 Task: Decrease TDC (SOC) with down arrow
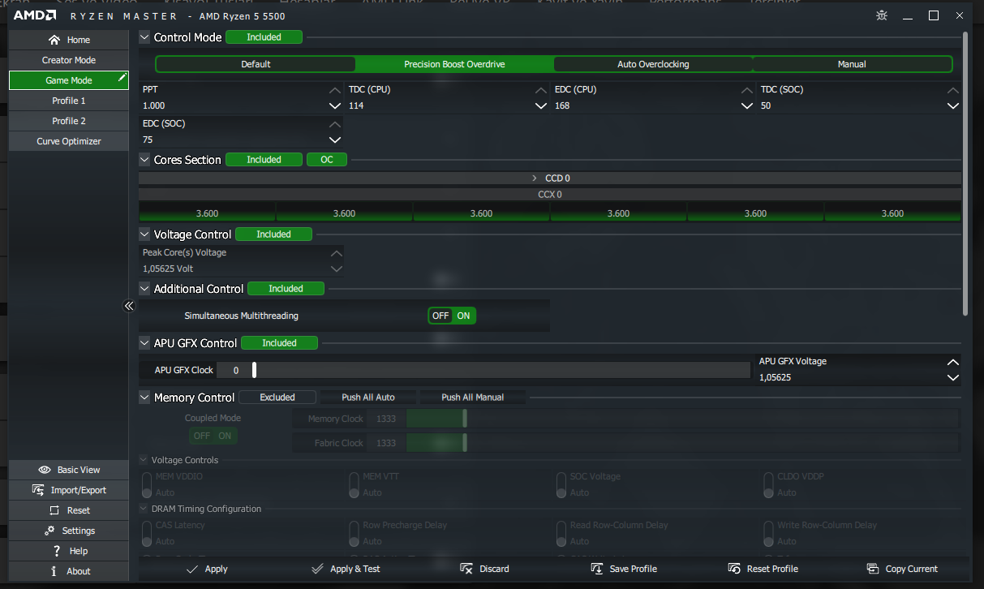coord(953,106)
